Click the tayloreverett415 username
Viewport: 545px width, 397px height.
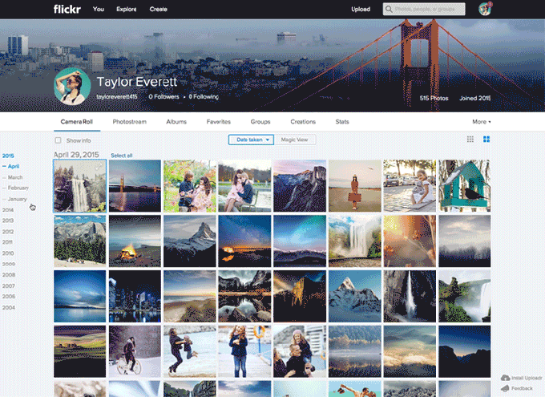pyautogui.click(x=117, y=97)
